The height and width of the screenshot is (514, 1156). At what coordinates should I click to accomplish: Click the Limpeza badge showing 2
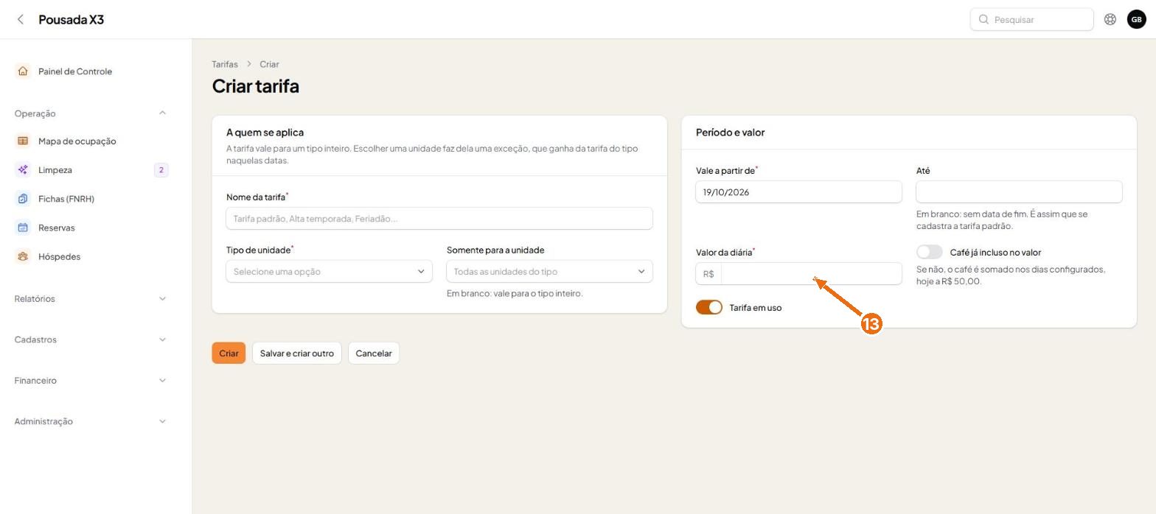click(161, 170)
